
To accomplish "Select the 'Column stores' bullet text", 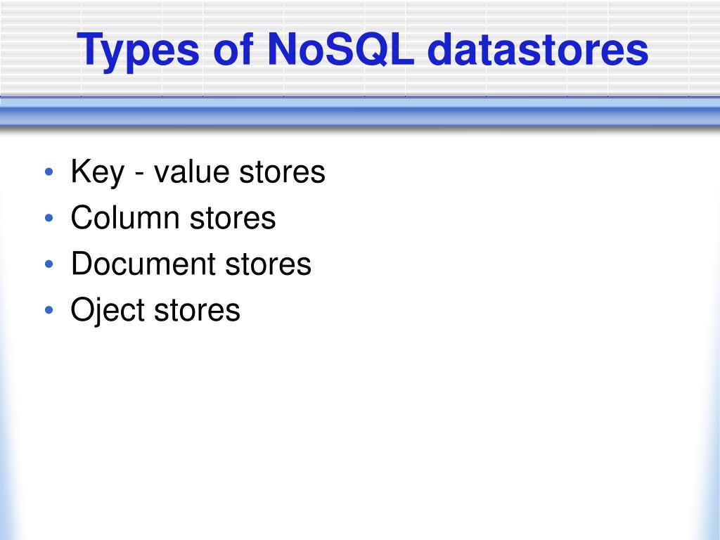I will tap(173, 217).
